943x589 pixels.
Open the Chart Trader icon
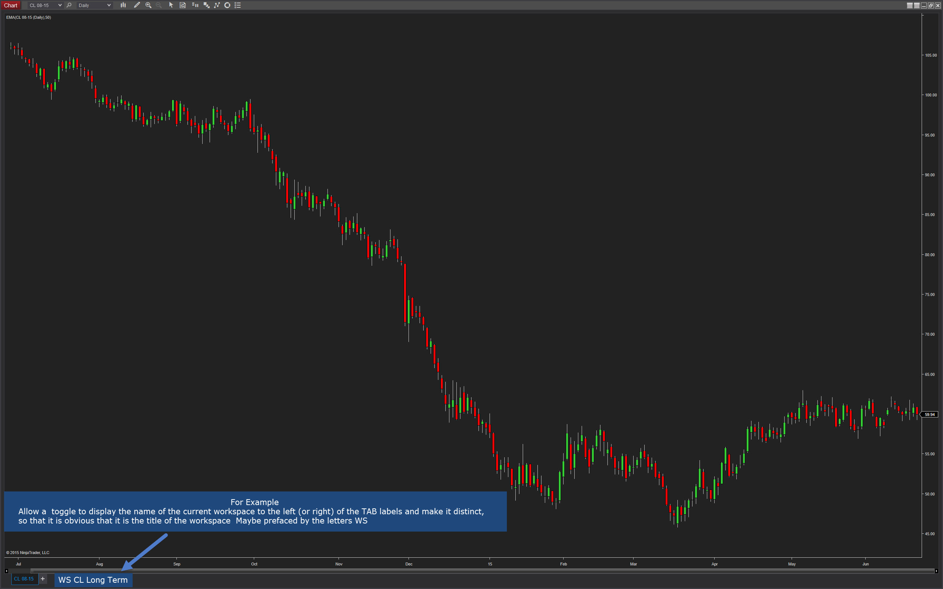point(195,5)
